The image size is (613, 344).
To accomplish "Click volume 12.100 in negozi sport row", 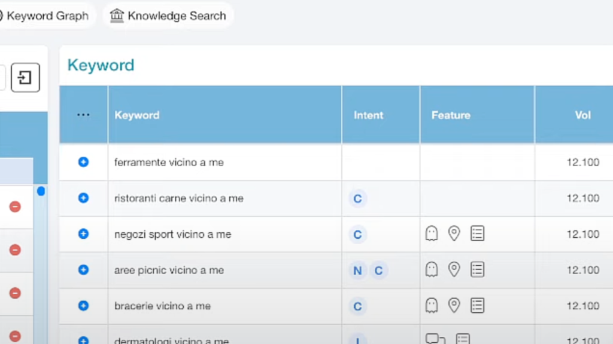I will [x=583, y=234].
